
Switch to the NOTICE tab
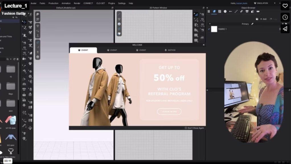pos(170,50)
